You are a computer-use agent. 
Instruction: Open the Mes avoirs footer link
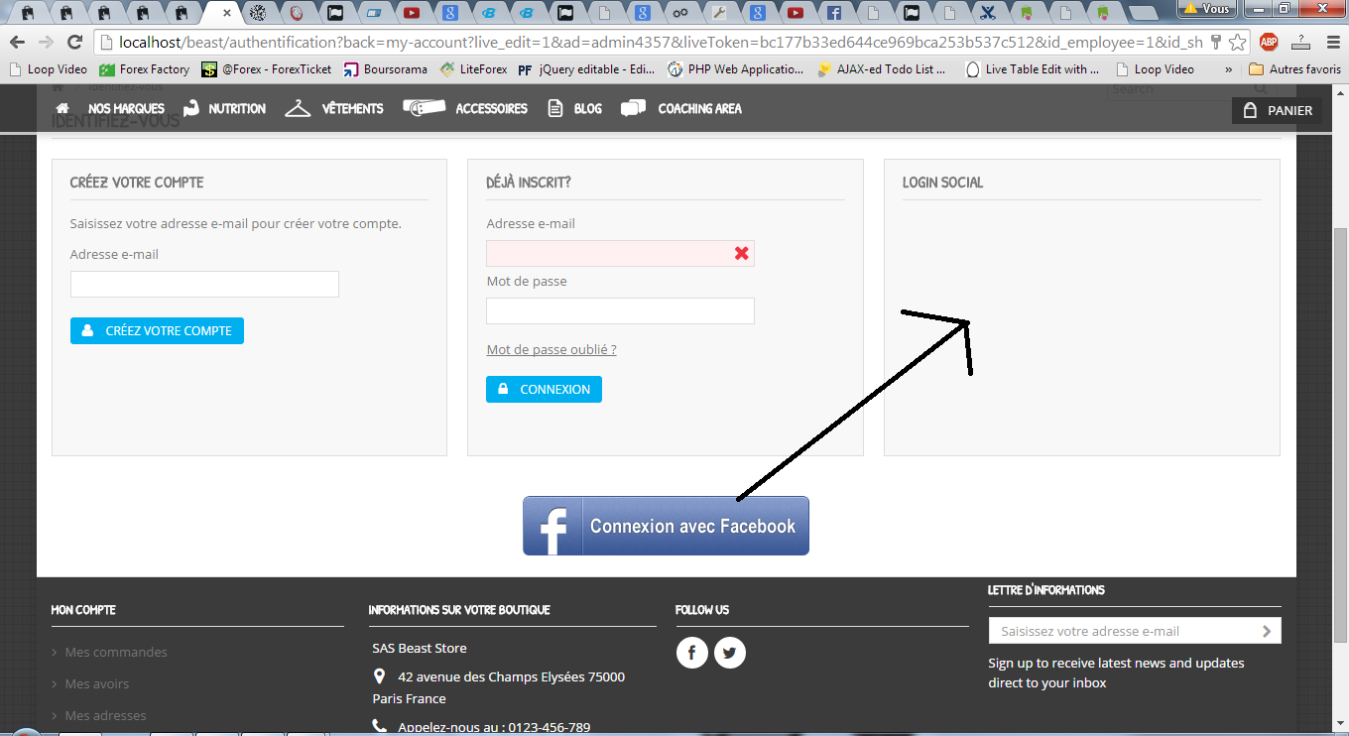97,683
